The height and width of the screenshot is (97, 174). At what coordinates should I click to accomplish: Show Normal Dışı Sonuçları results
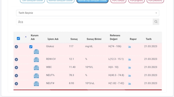(x=92, y=1)
